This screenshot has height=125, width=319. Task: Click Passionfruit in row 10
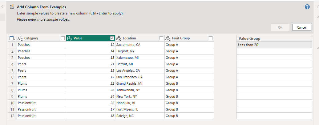point(41,103)
